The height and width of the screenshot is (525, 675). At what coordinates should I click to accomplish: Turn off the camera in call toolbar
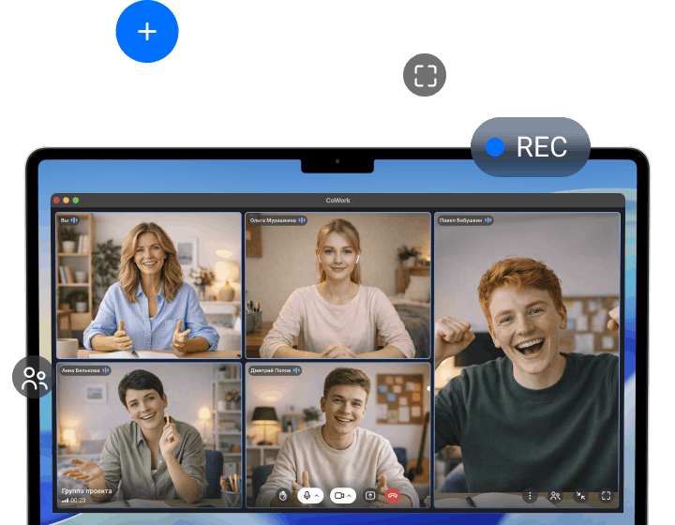coord(338,495)
